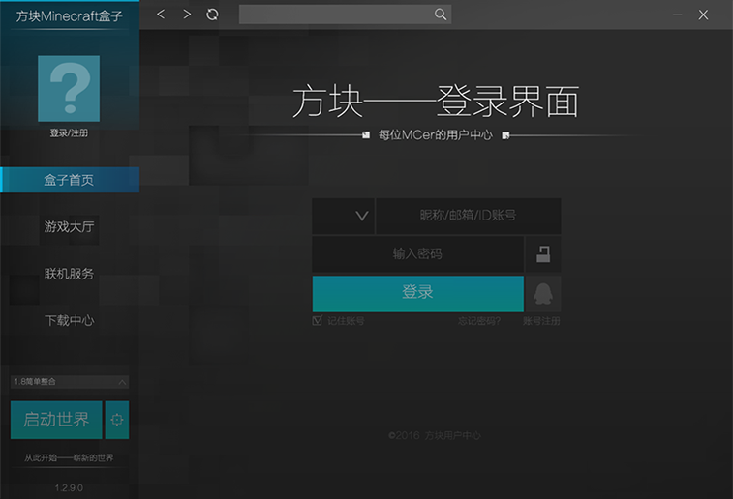
Task: Select 盒子首页 in the sidebar
Action: coord(70,180)
